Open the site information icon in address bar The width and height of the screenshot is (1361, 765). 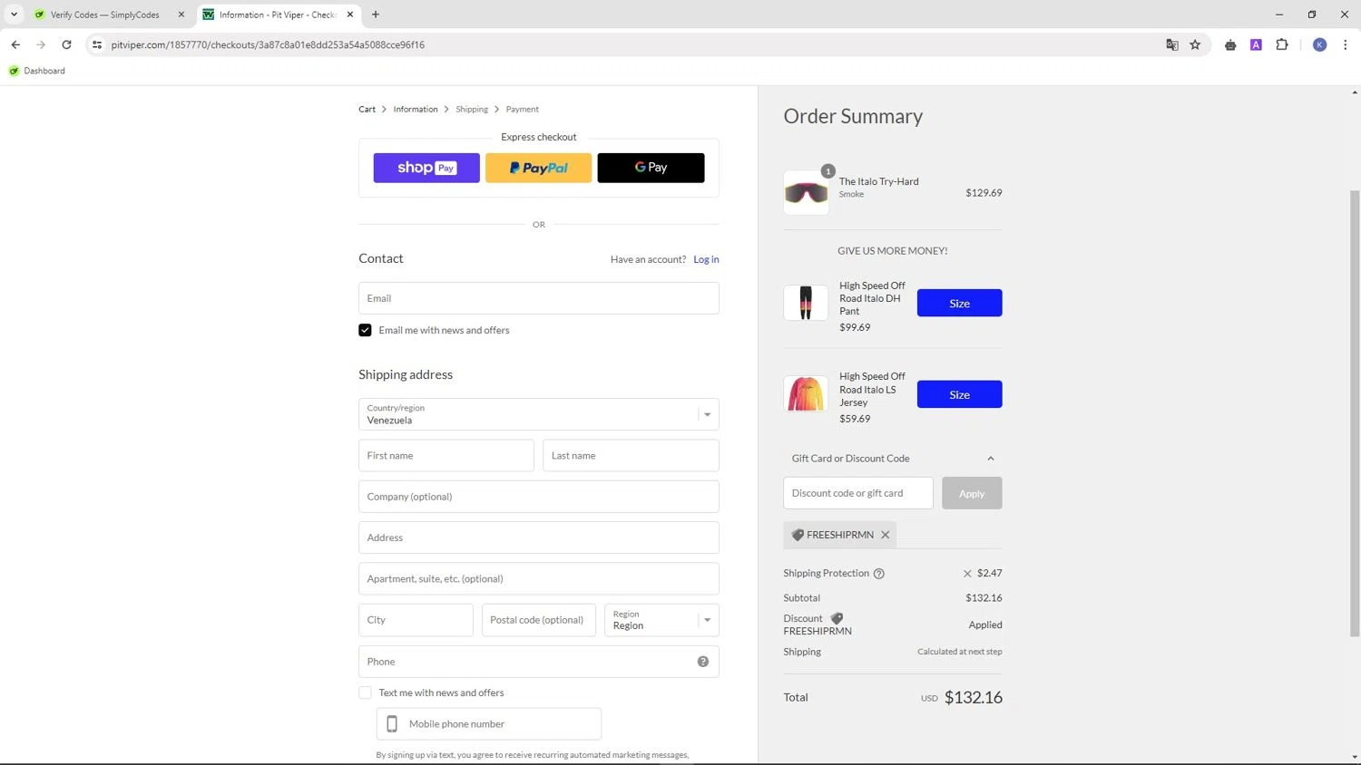click(x=97, y=44)
